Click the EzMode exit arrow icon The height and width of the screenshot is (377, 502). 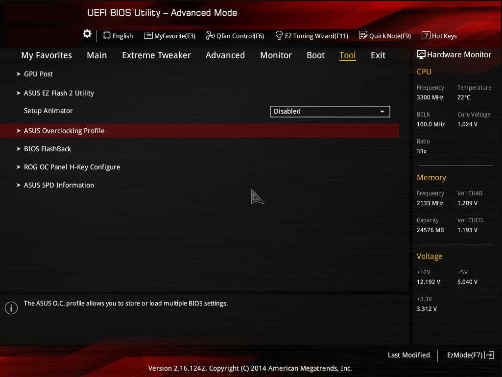coord(489,355)
